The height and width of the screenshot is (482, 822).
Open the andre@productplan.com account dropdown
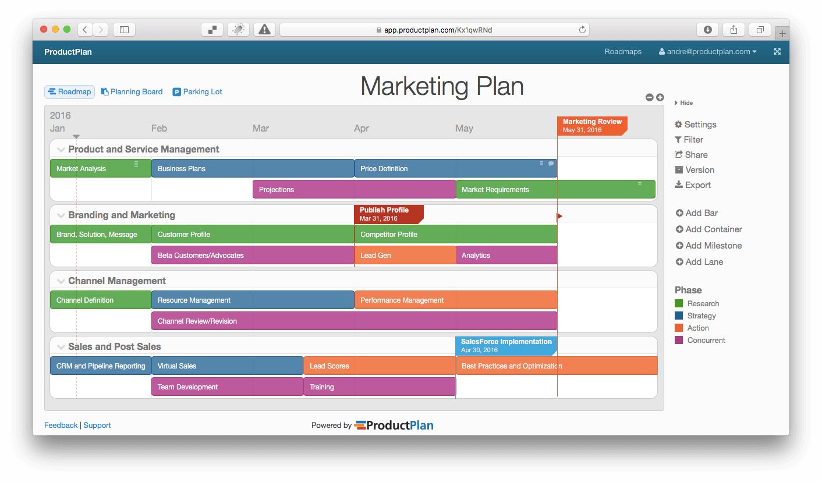click(x=708, y=51)
